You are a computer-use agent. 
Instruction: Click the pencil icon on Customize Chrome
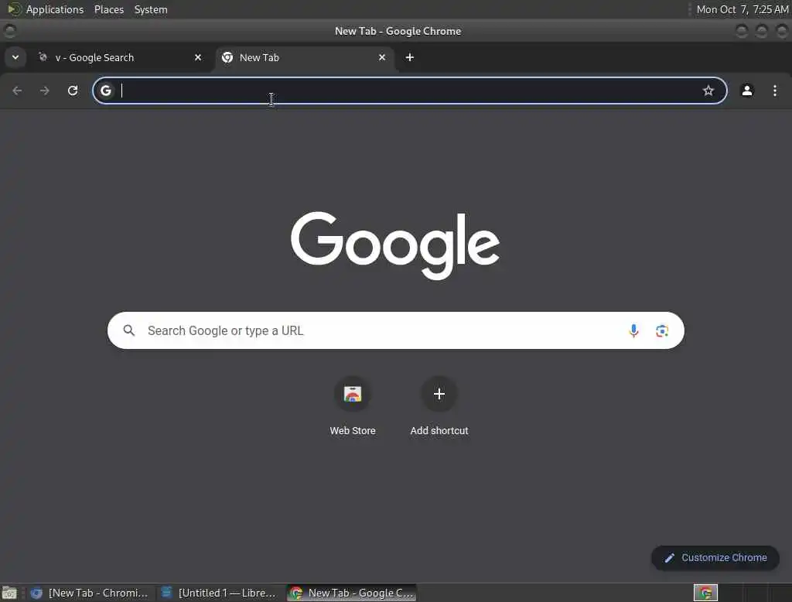coord(669,558)
